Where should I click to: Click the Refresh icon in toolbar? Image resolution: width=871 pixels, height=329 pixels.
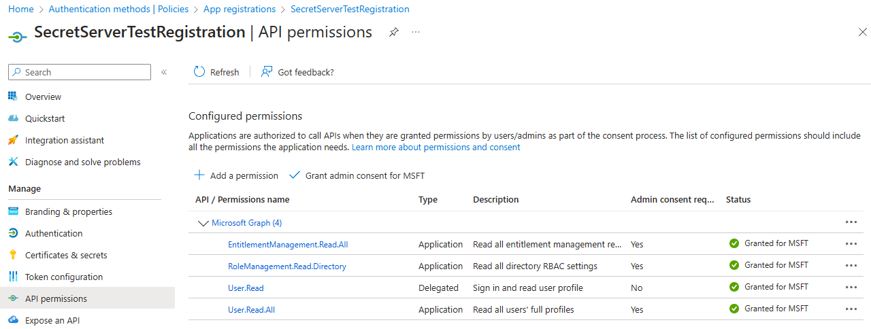[199, 72]
